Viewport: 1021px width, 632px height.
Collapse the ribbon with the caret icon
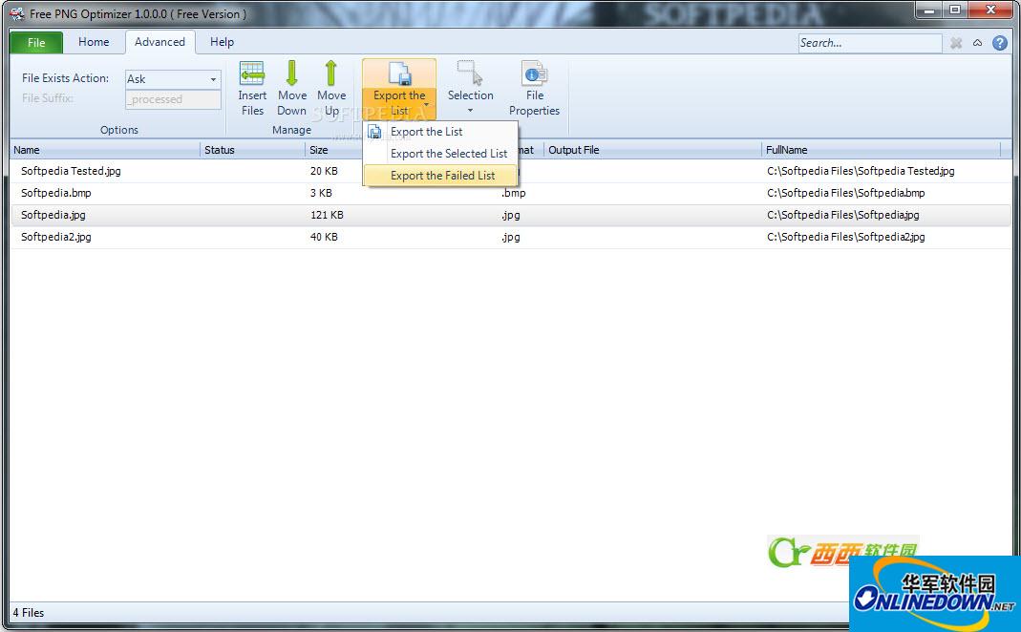coord(977,43)
